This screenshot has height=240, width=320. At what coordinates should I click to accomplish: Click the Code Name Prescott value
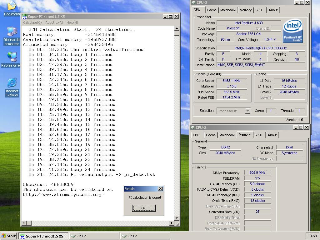pyautogui.click(x=233, y=28)
